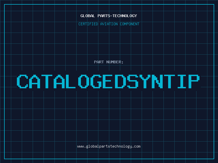The width and height of the screenshot is (218, 163).
Task: Select the letter S in the part number
Action: [133, 81]
